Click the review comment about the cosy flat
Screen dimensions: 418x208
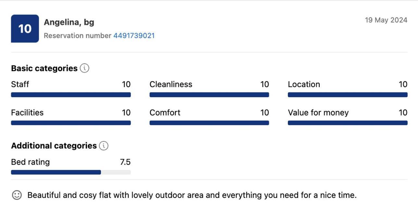192,195
